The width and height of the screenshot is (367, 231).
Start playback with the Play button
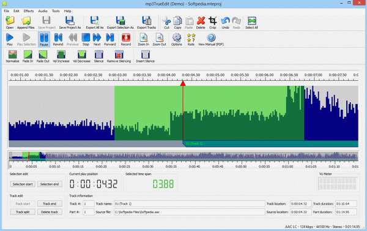click(10, 39)
